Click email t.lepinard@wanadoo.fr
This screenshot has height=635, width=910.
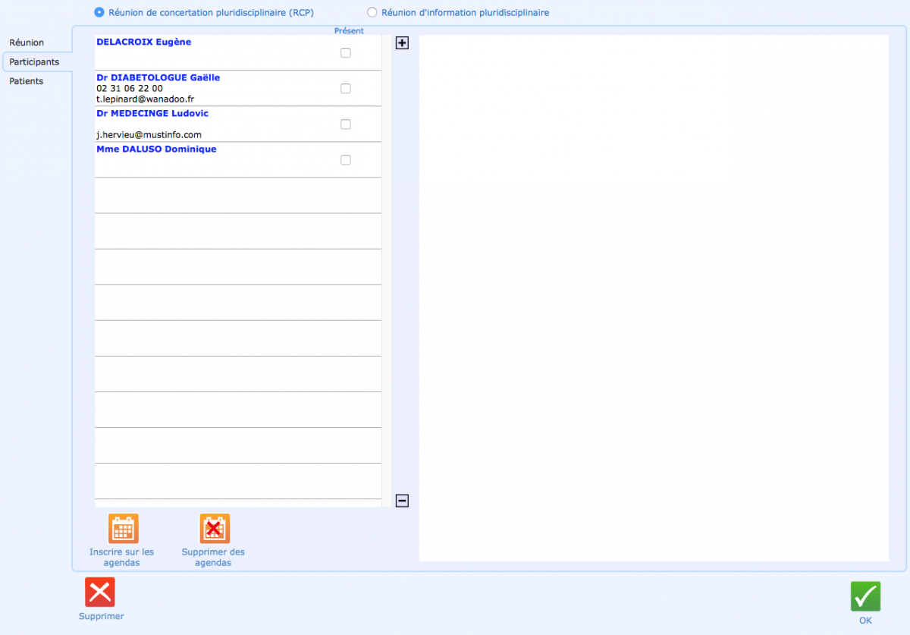pos(146,99)
